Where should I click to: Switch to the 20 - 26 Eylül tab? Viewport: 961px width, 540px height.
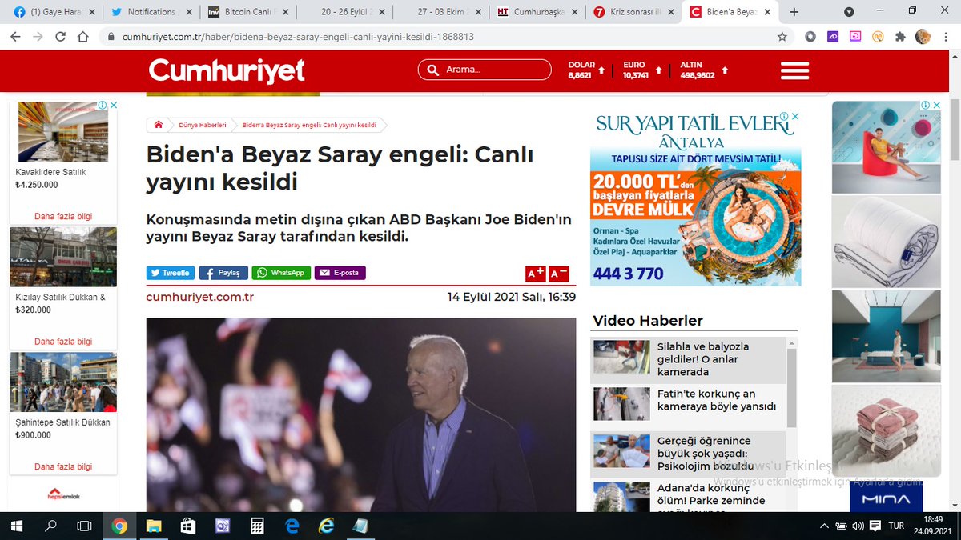click(x=343, y=11)
